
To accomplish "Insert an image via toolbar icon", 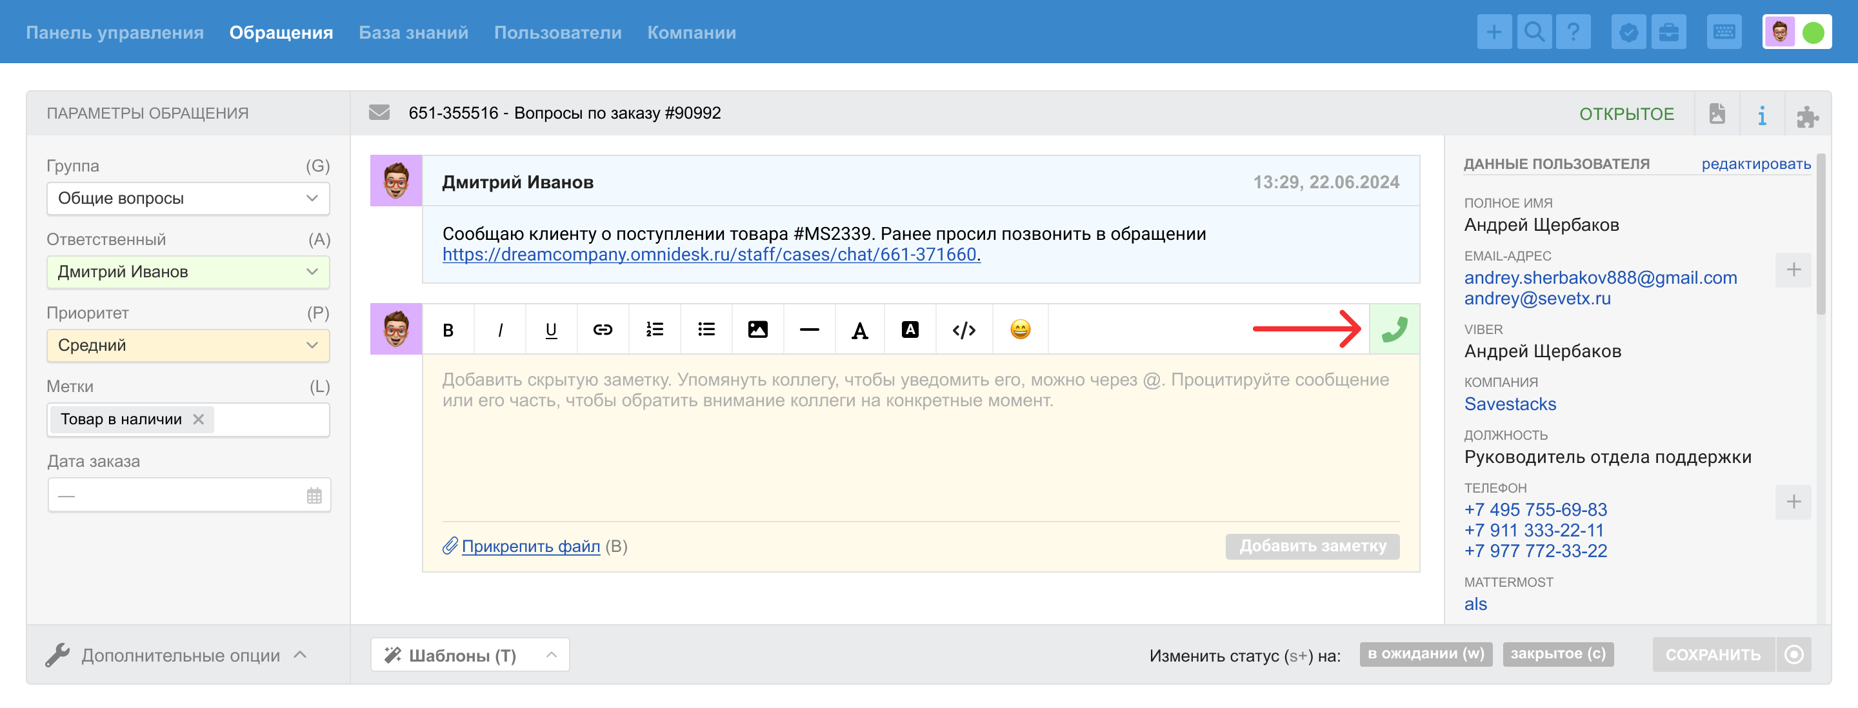I will pyautogui.click(x=757, y=329).
